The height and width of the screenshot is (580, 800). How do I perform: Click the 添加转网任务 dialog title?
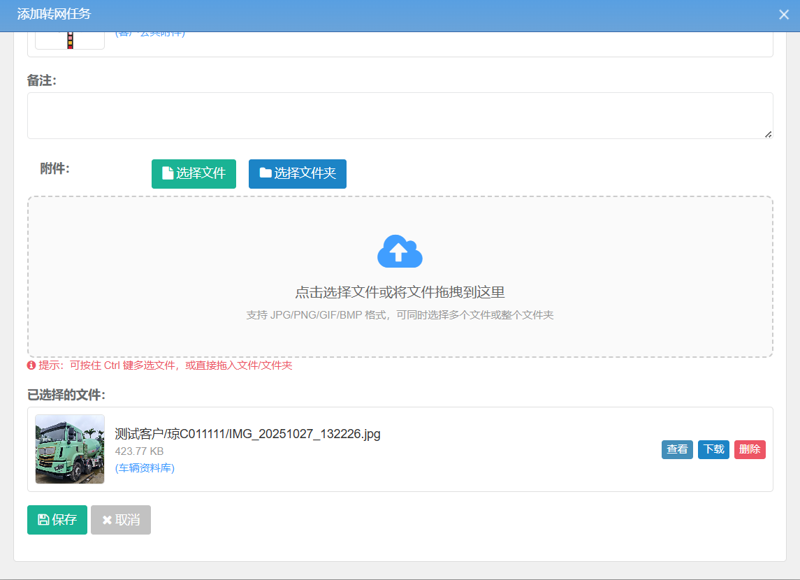pos(54,14)
